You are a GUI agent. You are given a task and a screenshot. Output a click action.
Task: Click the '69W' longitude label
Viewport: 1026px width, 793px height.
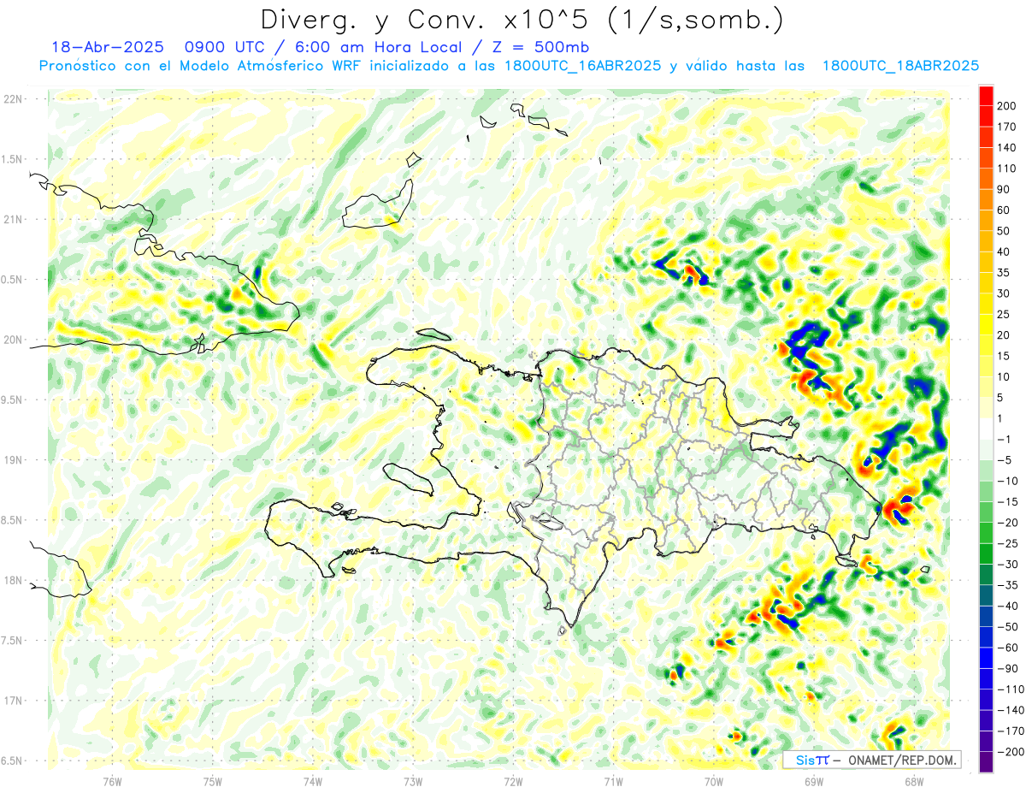tap(813, 781)
